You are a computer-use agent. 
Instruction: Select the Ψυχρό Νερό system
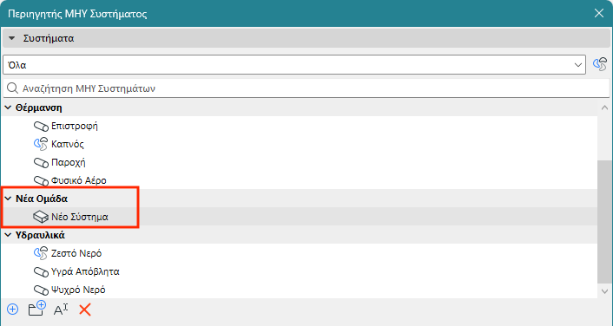pos(78,290)
